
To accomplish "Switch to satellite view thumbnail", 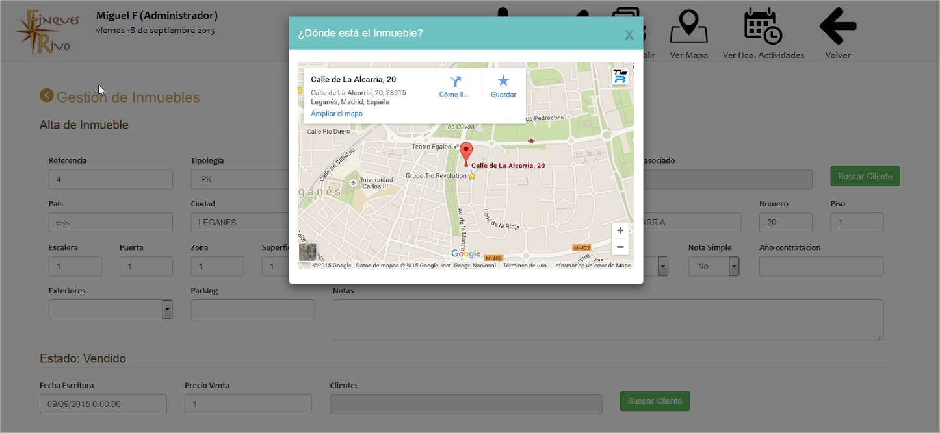I will (x=307, y=252).
